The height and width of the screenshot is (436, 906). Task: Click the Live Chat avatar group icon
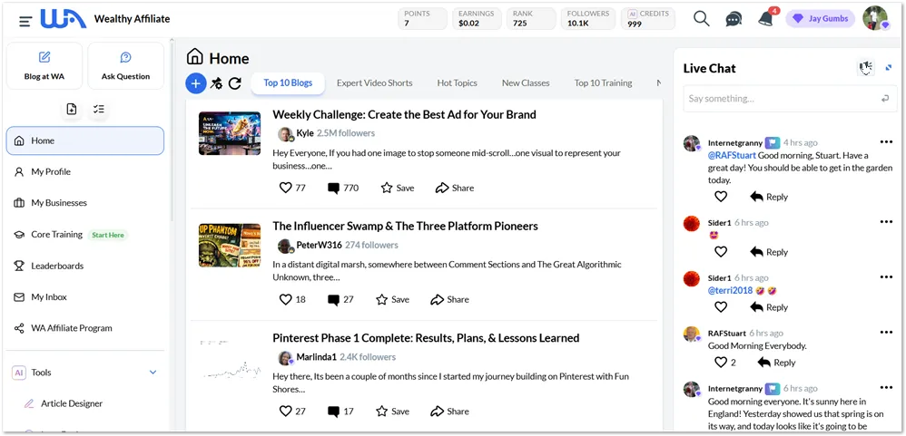point(865,68)
